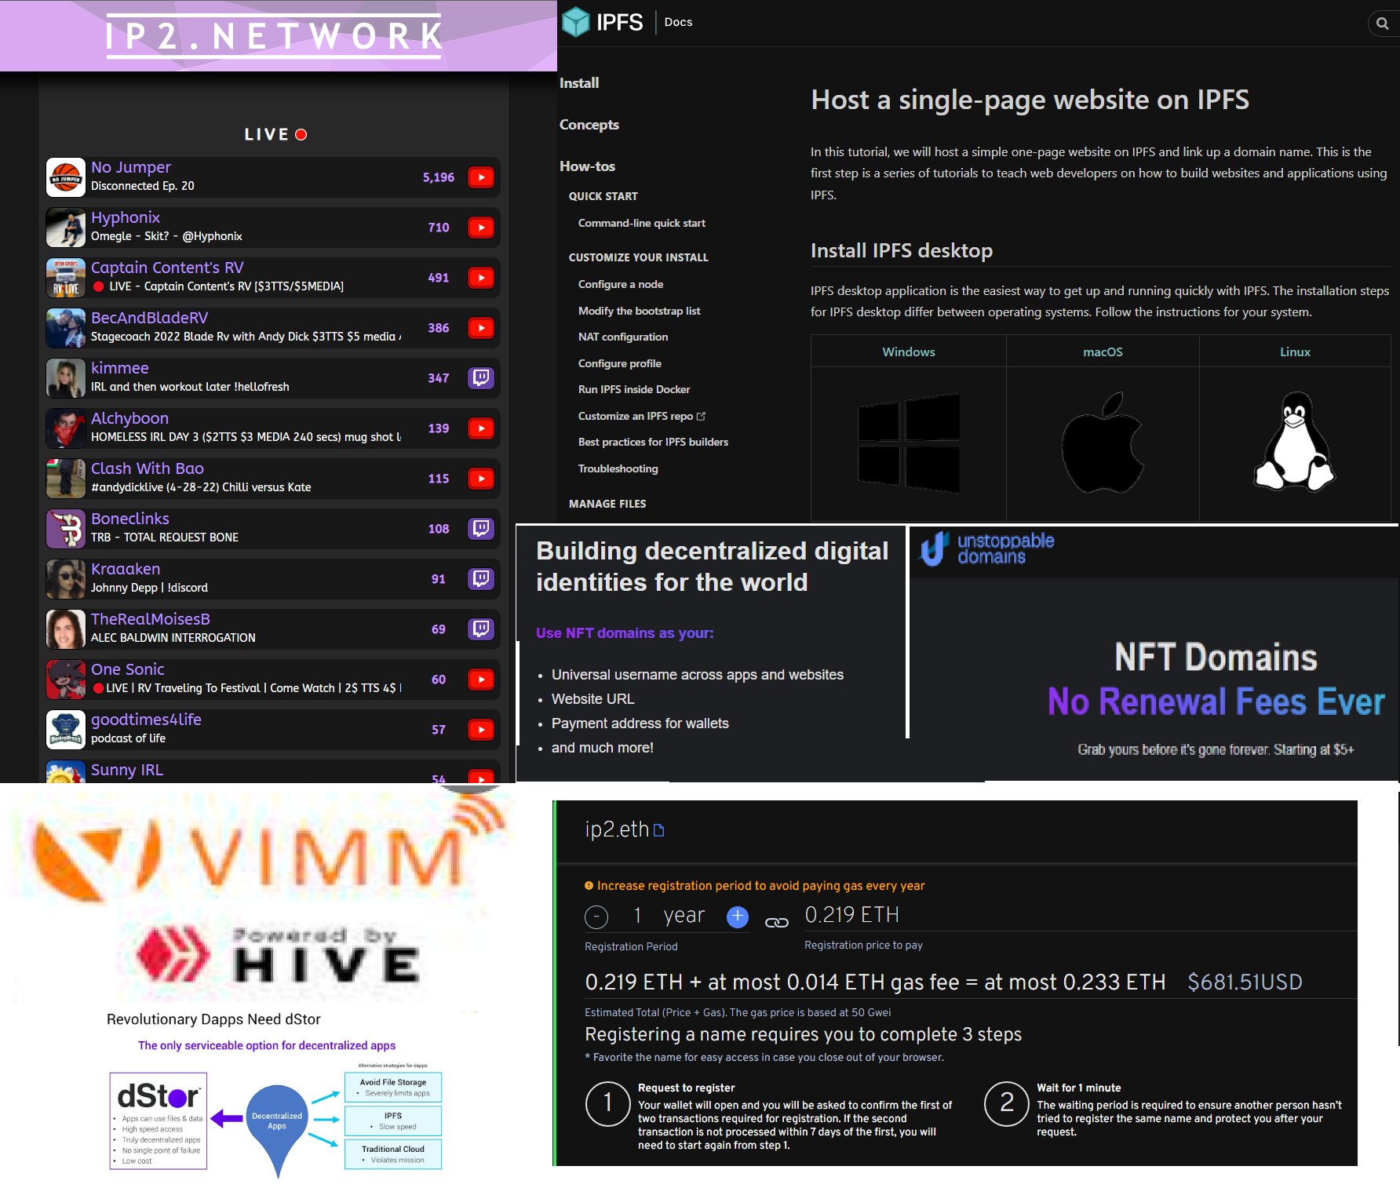
Task: Click the chain link icon near ETH price
Action: pyautogui.click(x=777, y=923)
